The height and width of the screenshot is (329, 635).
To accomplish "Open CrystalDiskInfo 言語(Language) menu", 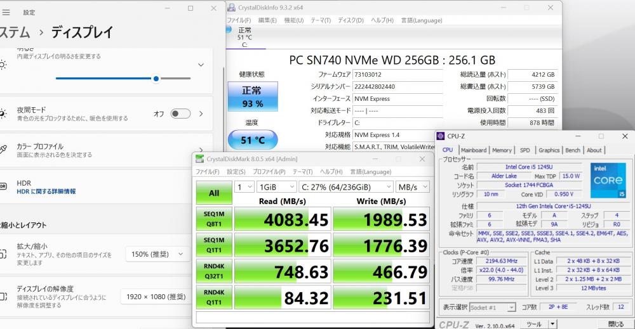I will pos(422,20).
